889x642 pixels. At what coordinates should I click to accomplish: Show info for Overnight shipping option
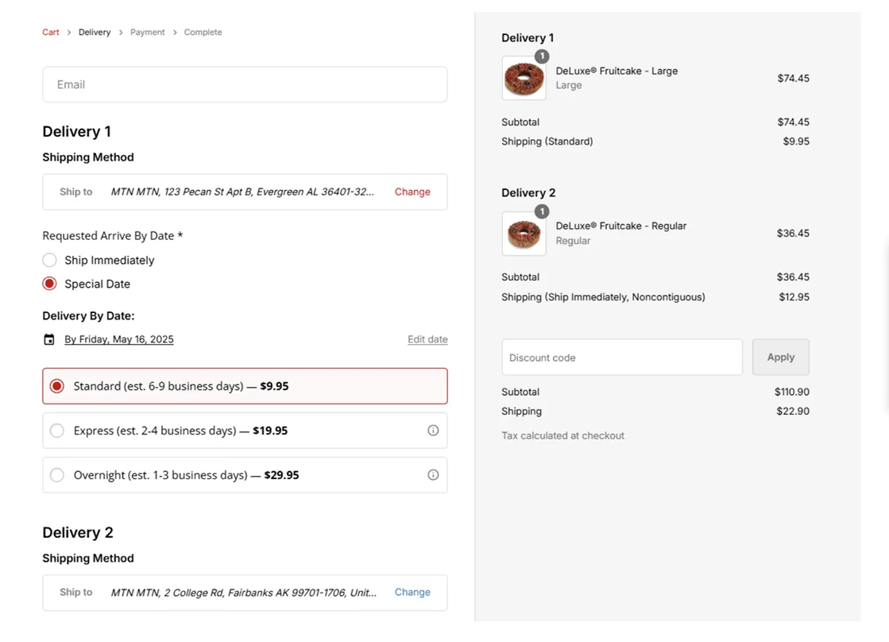[x=433, y=474]
